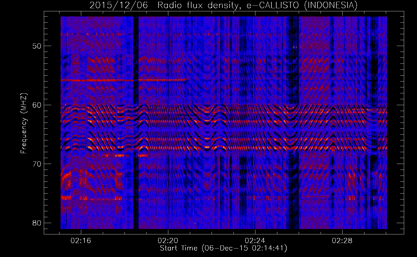417x257 pixels.
Task: Click the 70 frequency tick label
Action: pyautogui.click(x=37, y=164)
